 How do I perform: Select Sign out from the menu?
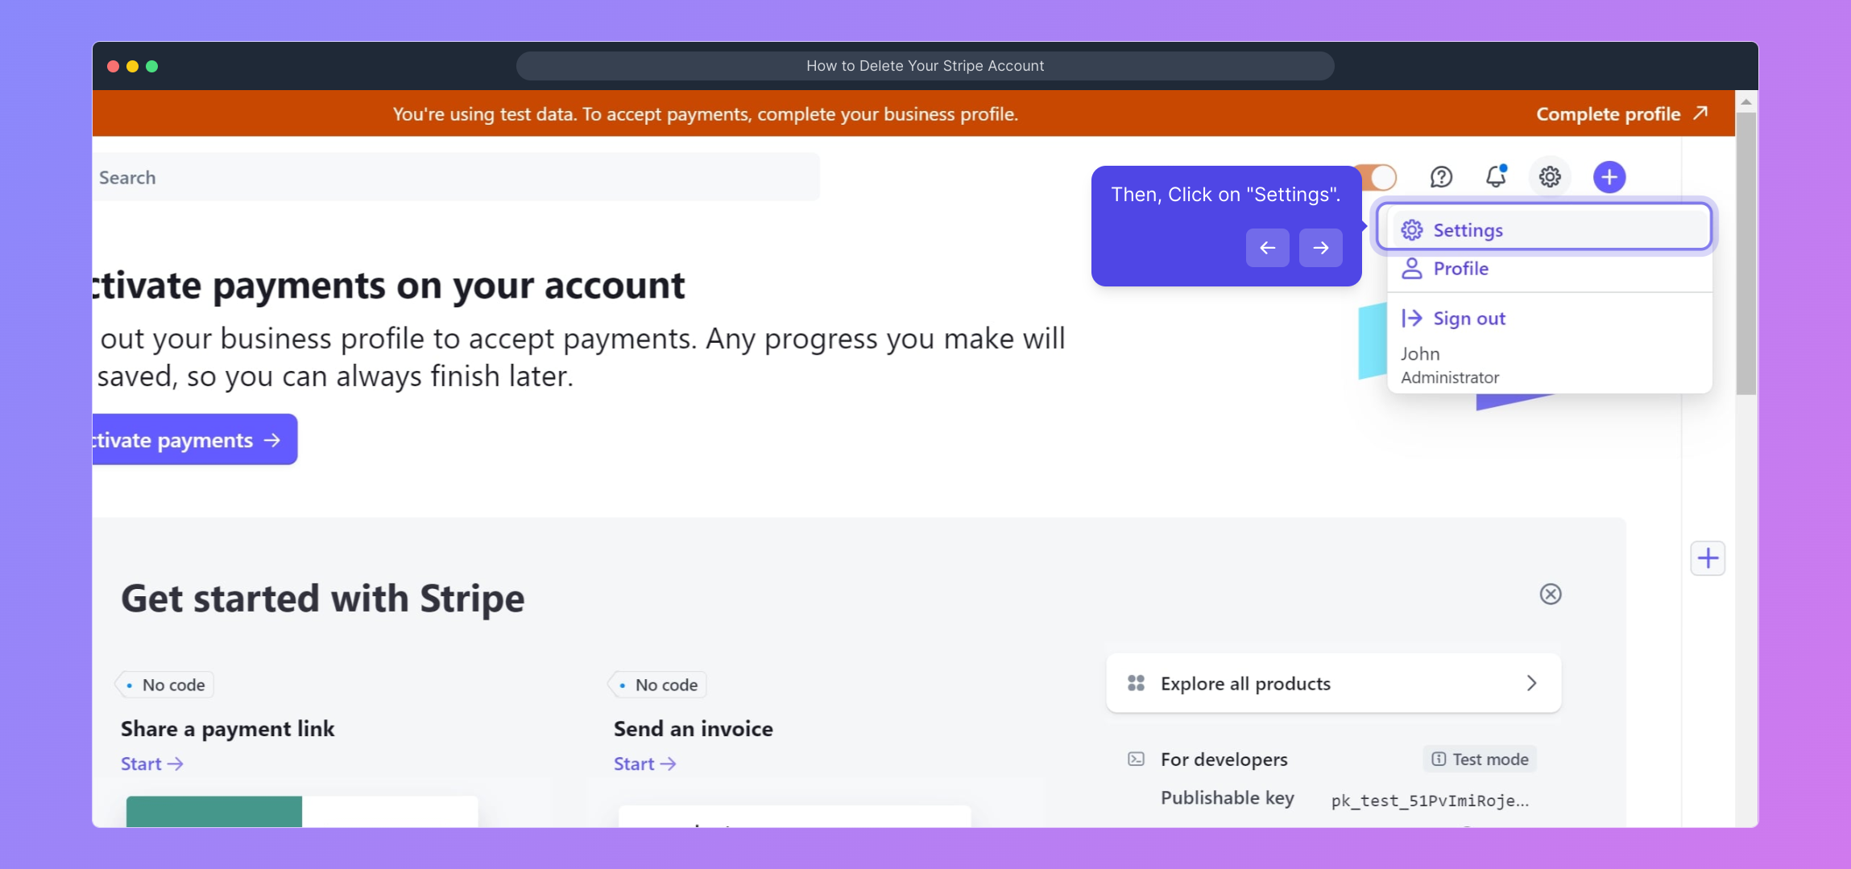(1468, 319)
